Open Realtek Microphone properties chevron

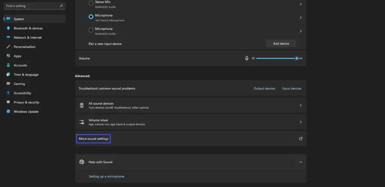tap(300, 31)
